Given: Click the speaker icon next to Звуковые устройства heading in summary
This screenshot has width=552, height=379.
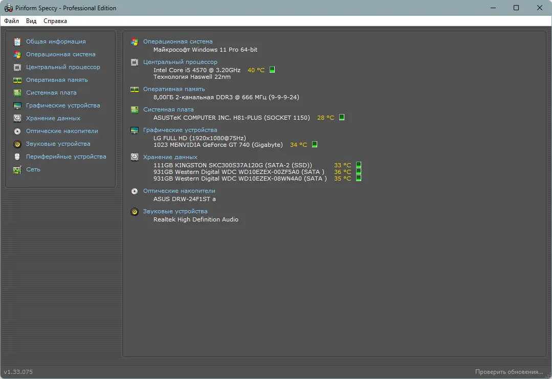Looking at the screenshot, I should [135, 212].
